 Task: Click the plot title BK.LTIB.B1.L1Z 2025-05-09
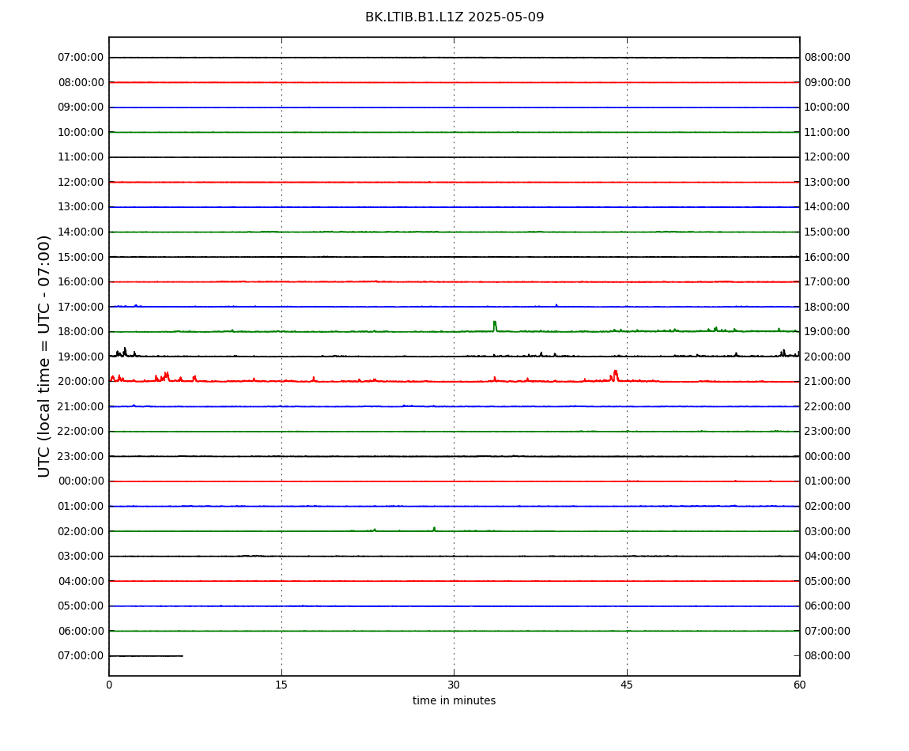pyautogui.click(x=454, y=17)
